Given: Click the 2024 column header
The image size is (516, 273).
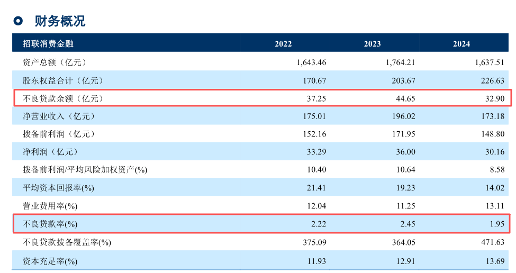Looking at the screenshot, I should click(x=461, y=44).
